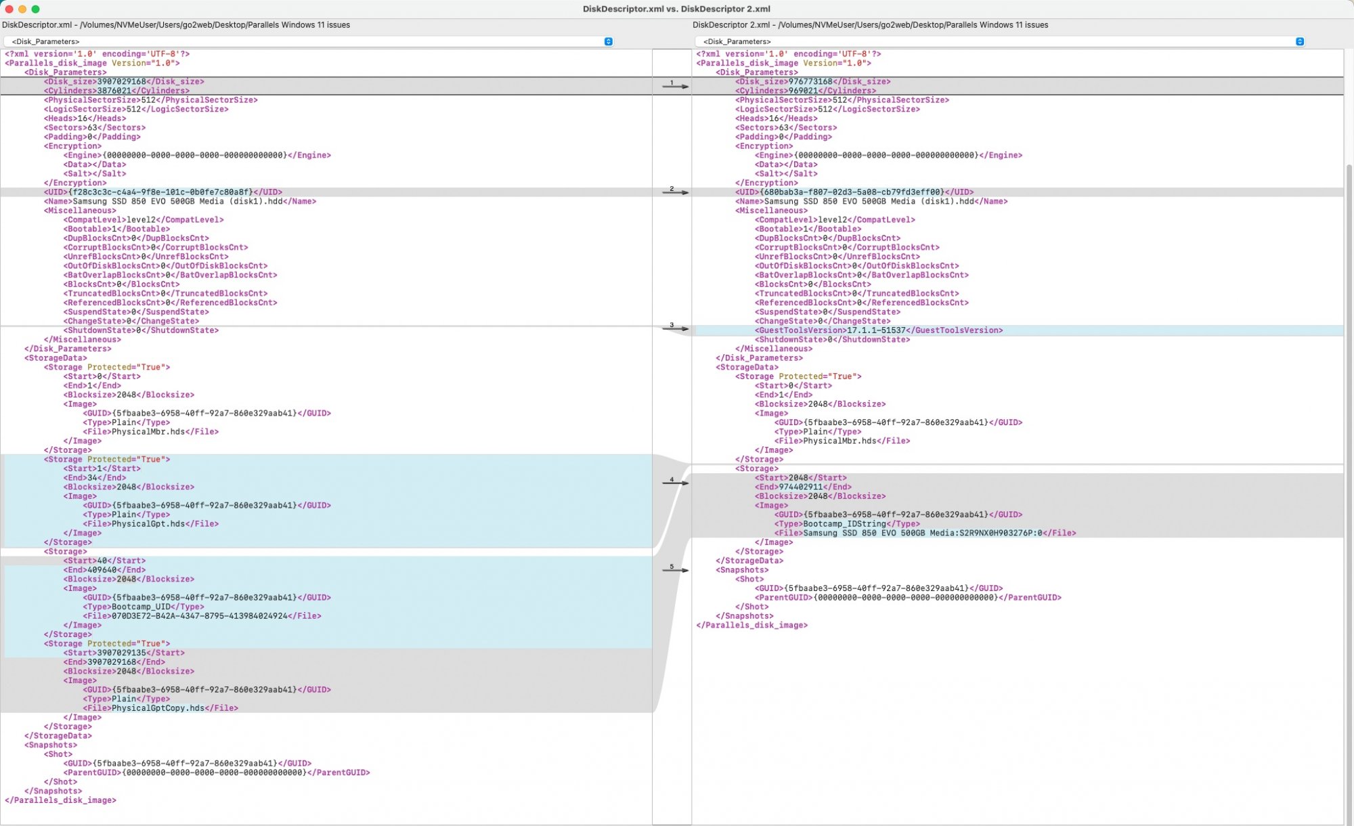Select difference arrow number 1
Screen dimensions: 1354x826
[x=675, y=86]
